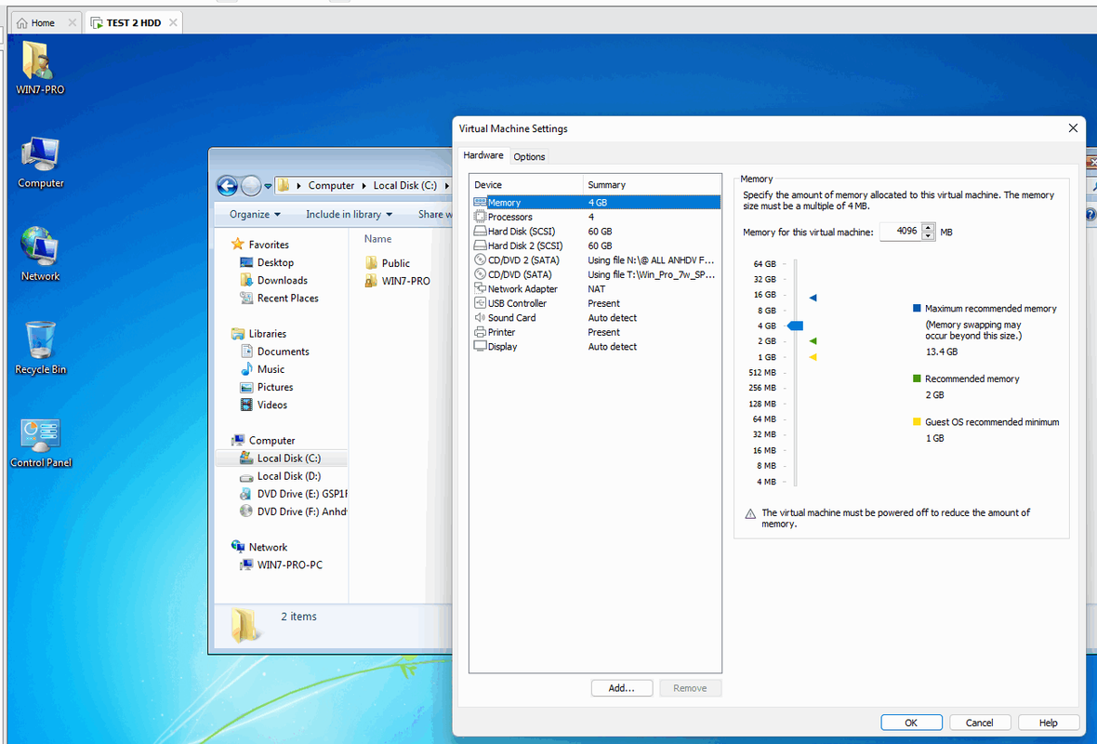Open the Computer desktop icon
This screenshot has width=1097, height=744.
click(41, 163)
